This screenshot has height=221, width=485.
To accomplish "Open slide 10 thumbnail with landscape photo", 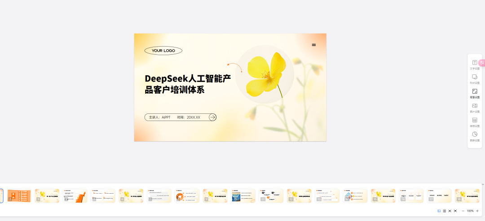I will coord(243,196).
